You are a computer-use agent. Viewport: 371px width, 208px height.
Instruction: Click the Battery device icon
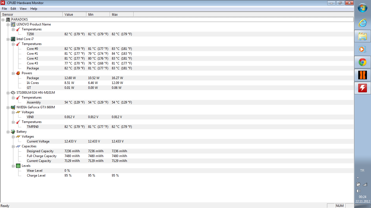(13, 132)
